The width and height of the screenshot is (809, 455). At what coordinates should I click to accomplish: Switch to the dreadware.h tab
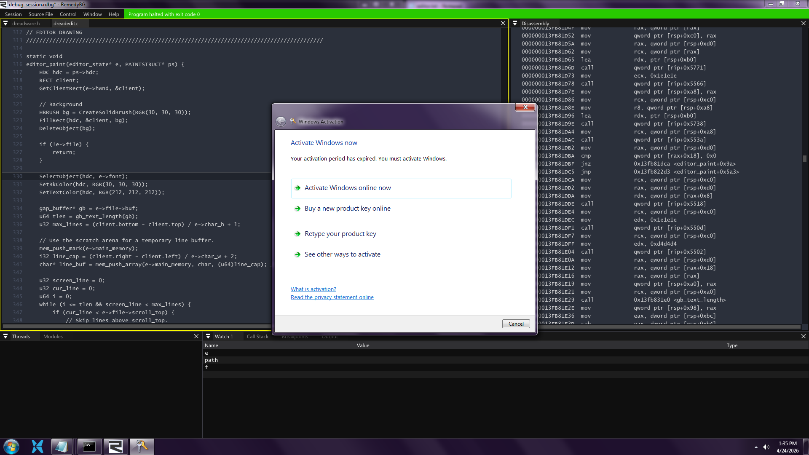[26, 24]
